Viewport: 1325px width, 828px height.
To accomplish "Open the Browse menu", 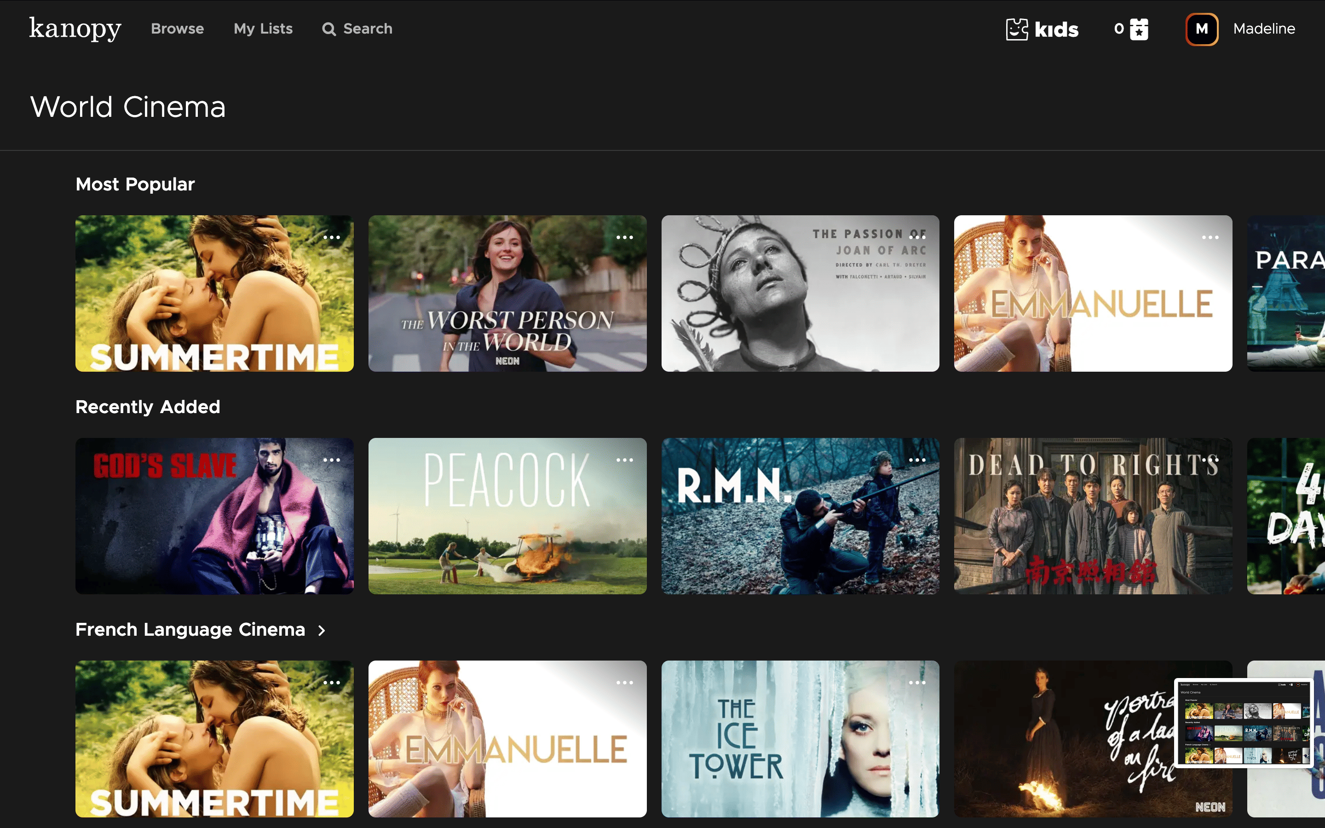I will [178, 29].
